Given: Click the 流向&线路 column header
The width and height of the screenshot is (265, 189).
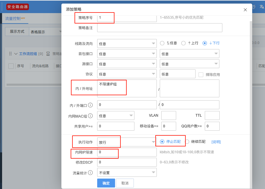Looking at the screenshot, I should tap(40, 66).
